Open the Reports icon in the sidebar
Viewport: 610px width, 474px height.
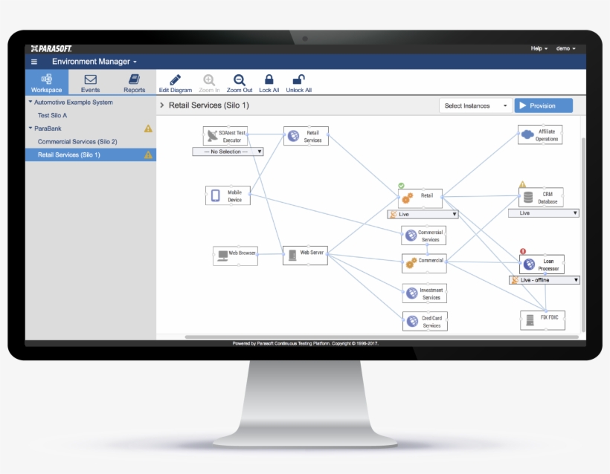pos(134,80)
